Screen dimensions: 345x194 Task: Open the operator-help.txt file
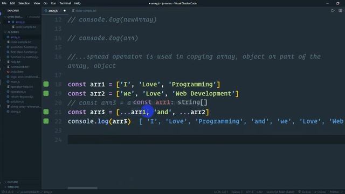(22, 87)
